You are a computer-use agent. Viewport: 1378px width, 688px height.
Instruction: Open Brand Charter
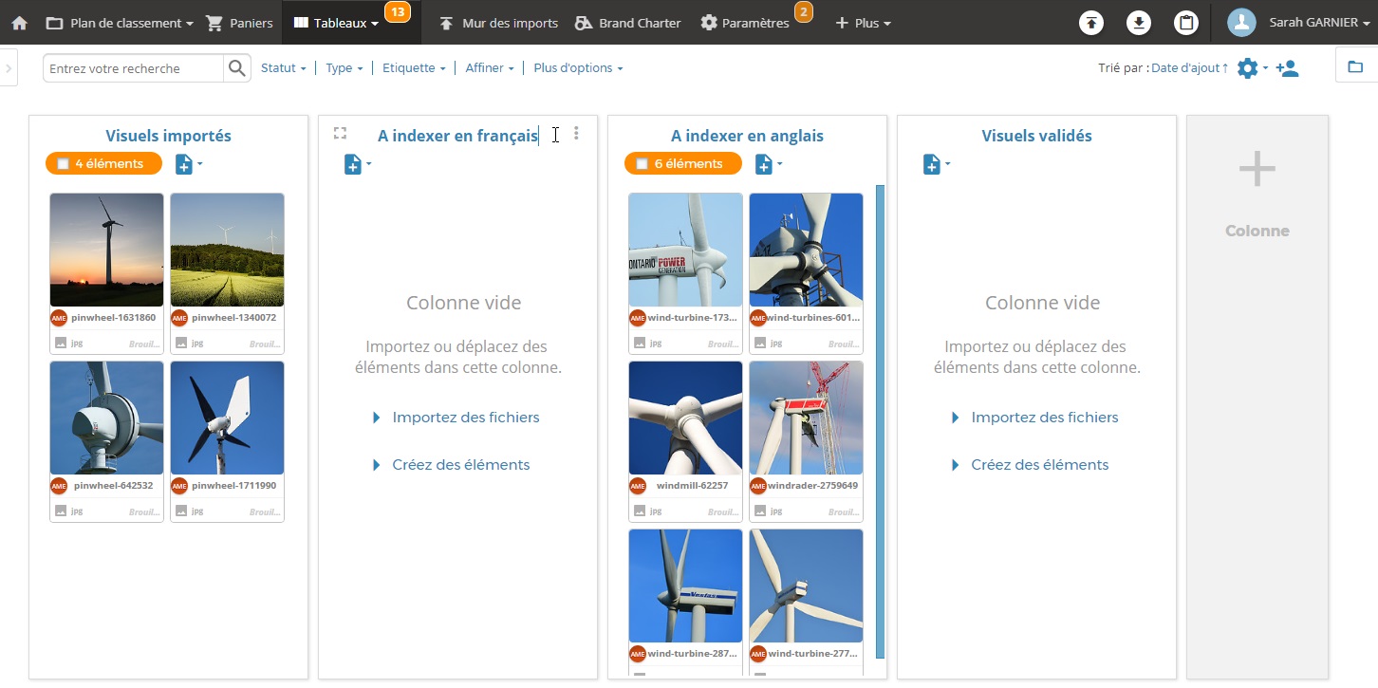(628, 23)
